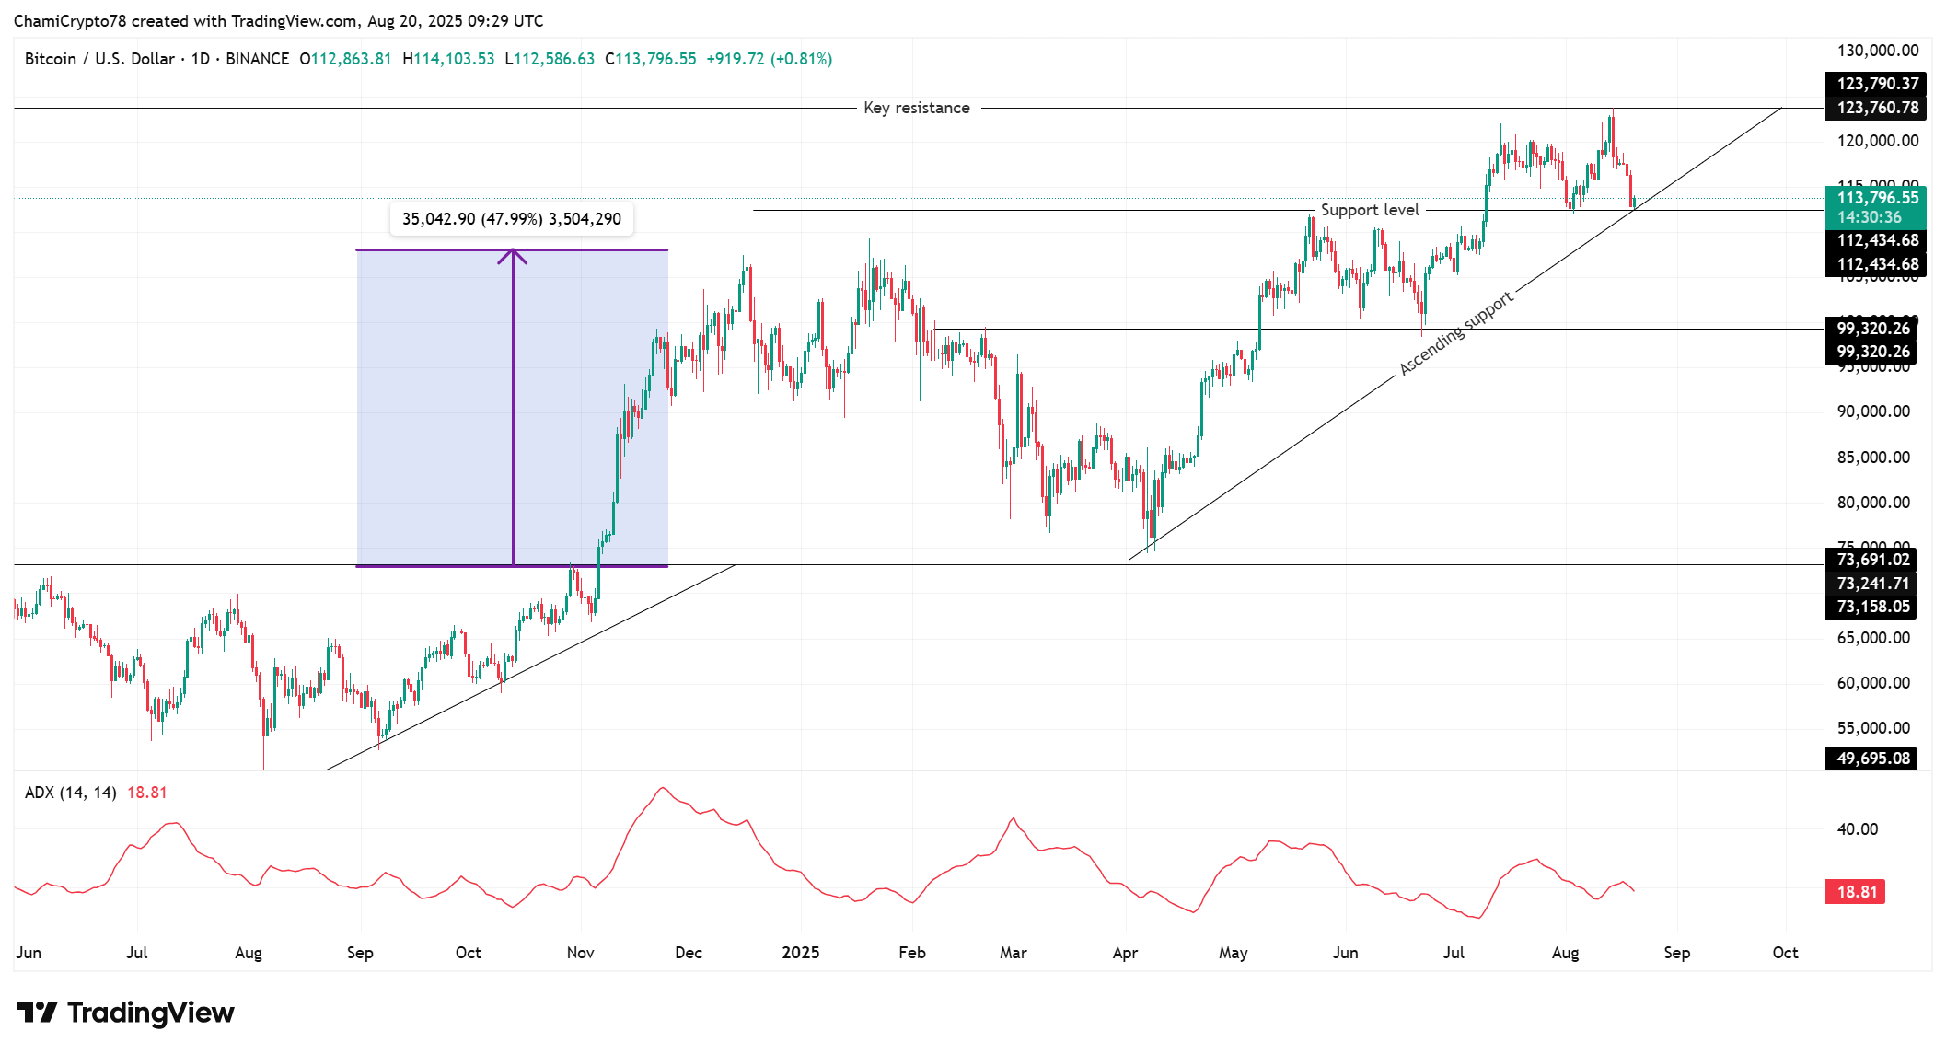Screen dimensions: 1946x1054
Task: Click the blue shaded price range box
Action: (x=512, y=408)
